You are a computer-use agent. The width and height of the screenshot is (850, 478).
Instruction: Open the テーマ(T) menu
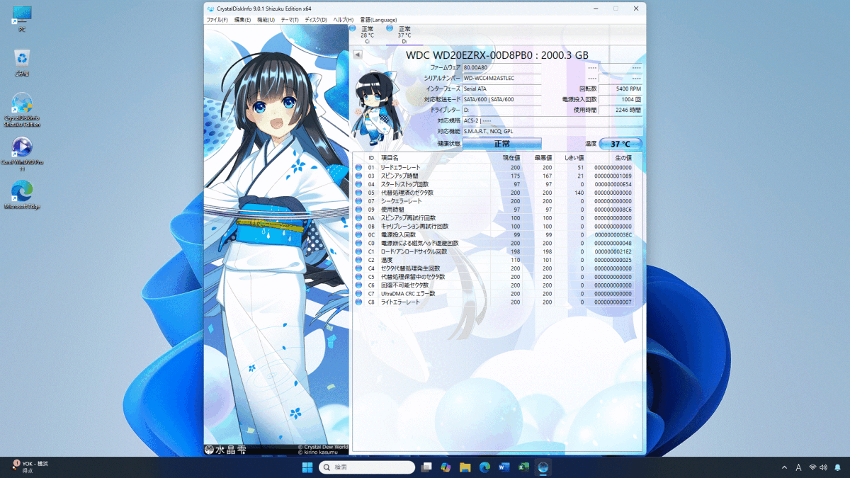[290, 20]
